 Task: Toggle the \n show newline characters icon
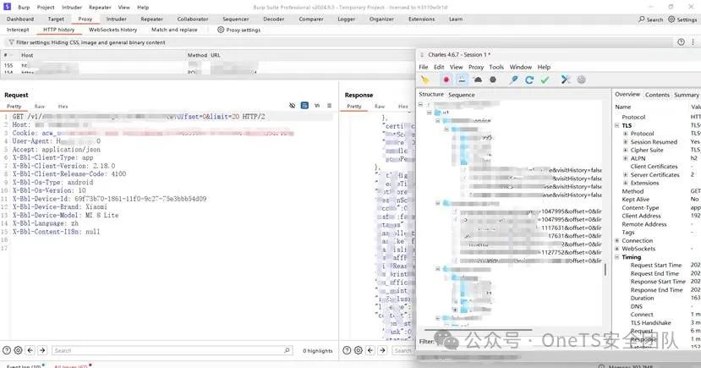coord(317,106)
